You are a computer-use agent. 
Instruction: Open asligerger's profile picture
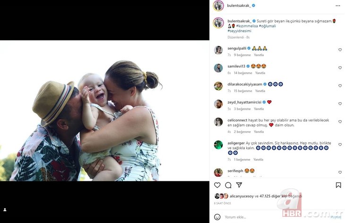point(218,145)
